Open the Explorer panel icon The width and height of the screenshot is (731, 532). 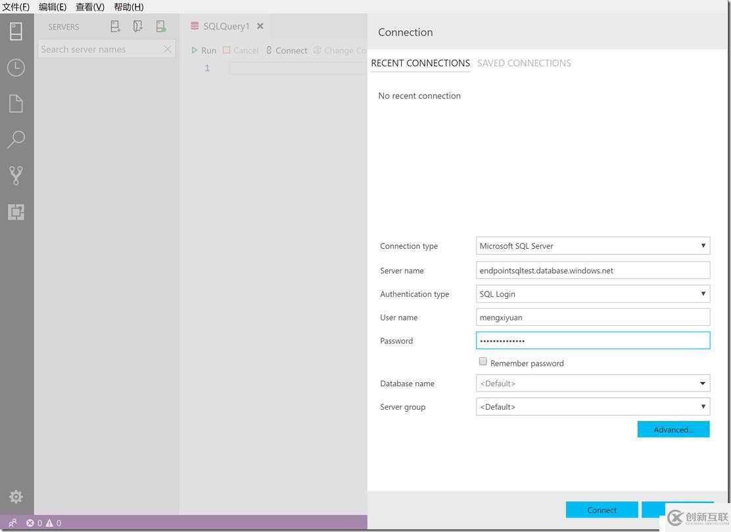(x=16, y=103)
